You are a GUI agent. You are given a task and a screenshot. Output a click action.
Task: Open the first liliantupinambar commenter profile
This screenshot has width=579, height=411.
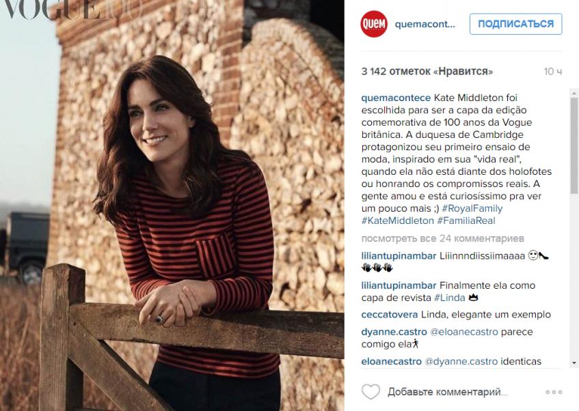tap(399, 255)
